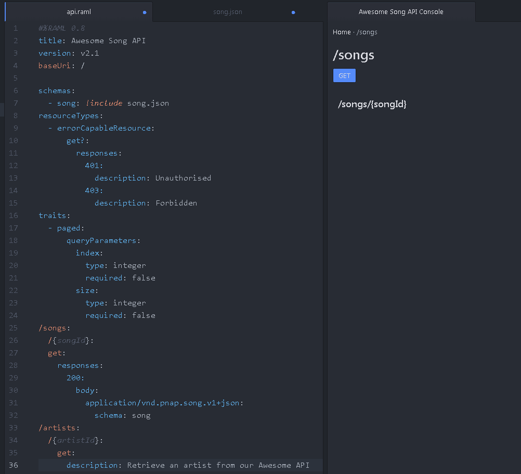
Task: Click the modified dot on api.raml tab
Action: pyautogui.click(x=145, y=12)
